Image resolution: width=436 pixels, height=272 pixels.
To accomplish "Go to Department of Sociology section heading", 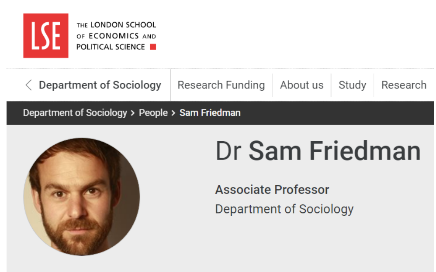I will point(100,85).
